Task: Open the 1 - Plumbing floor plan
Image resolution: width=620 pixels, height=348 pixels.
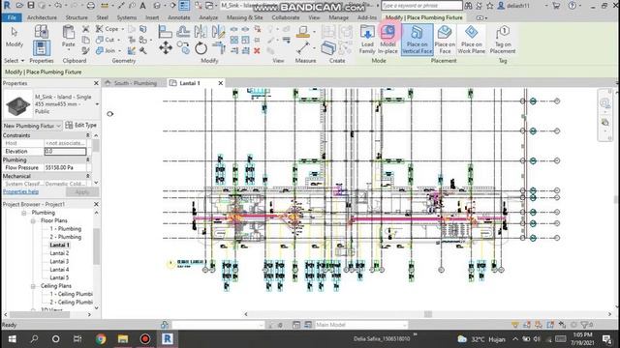Action: [x=65, y=229]
